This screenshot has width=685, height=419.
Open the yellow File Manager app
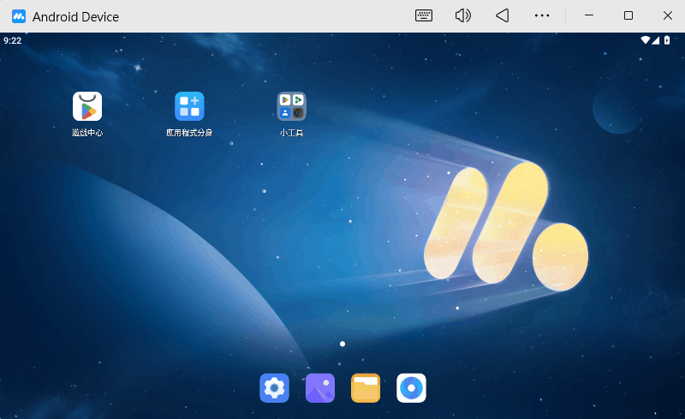coord(366,388)
